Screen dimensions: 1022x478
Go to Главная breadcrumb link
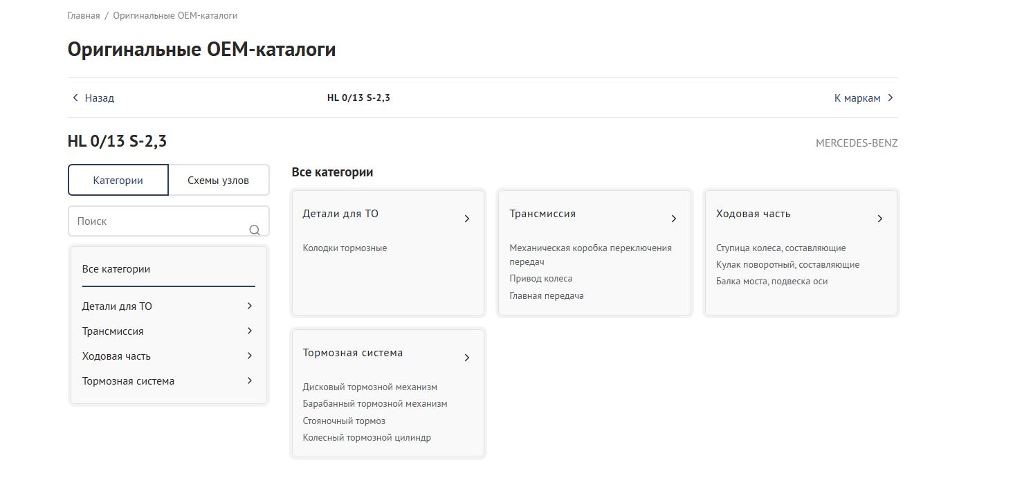(84, 15)
